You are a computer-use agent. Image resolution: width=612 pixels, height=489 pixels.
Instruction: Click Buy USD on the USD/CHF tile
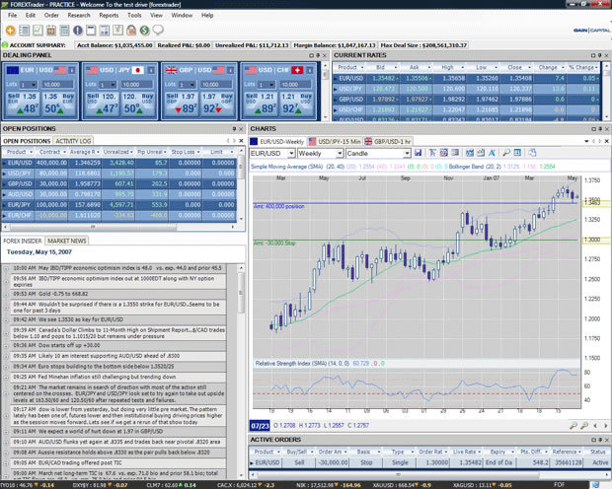pos(297,103)
